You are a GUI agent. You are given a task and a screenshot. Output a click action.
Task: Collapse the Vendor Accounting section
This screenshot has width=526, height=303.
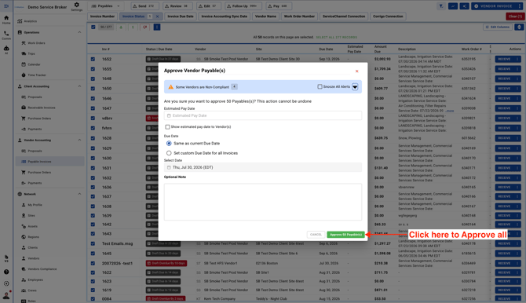coord(79,140)
